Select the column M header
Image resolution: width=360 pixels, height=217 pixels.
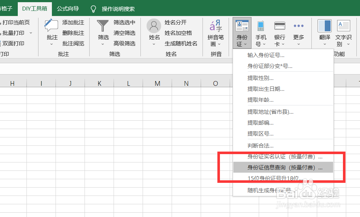[157, 83]
